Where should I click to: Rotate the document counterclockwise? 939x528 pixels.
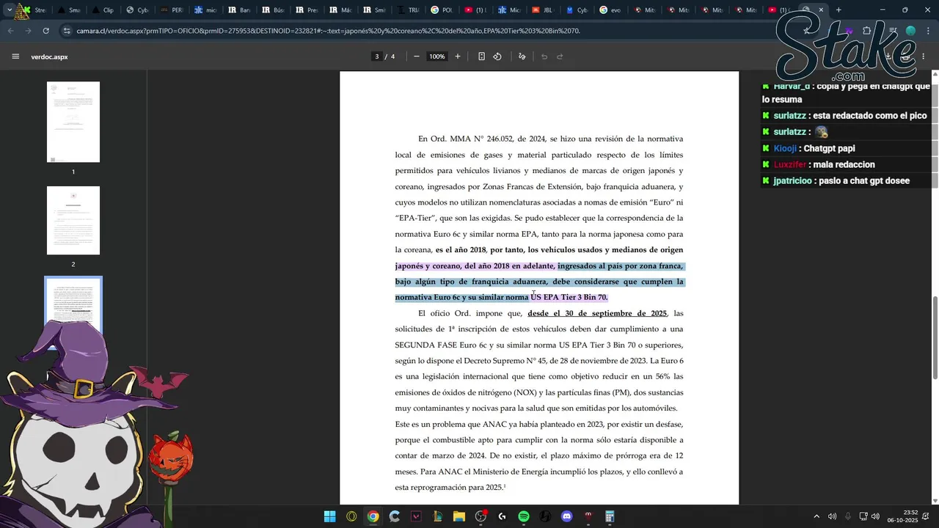tap(497, 56)
